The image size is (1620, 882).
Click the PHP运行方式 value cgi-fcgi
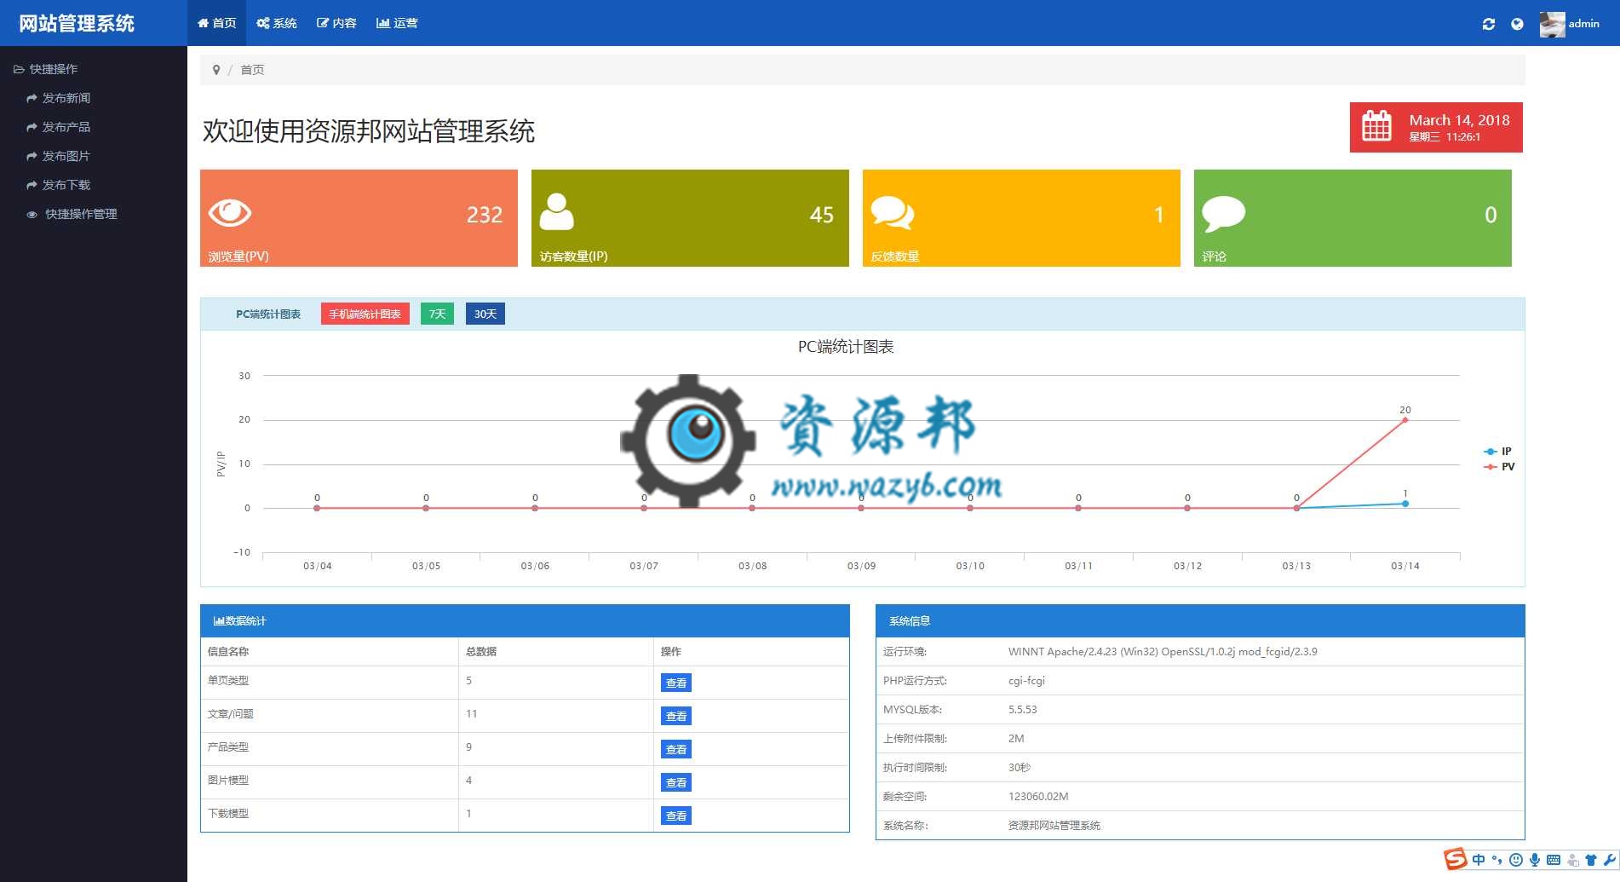click(x=1026, y=680)
